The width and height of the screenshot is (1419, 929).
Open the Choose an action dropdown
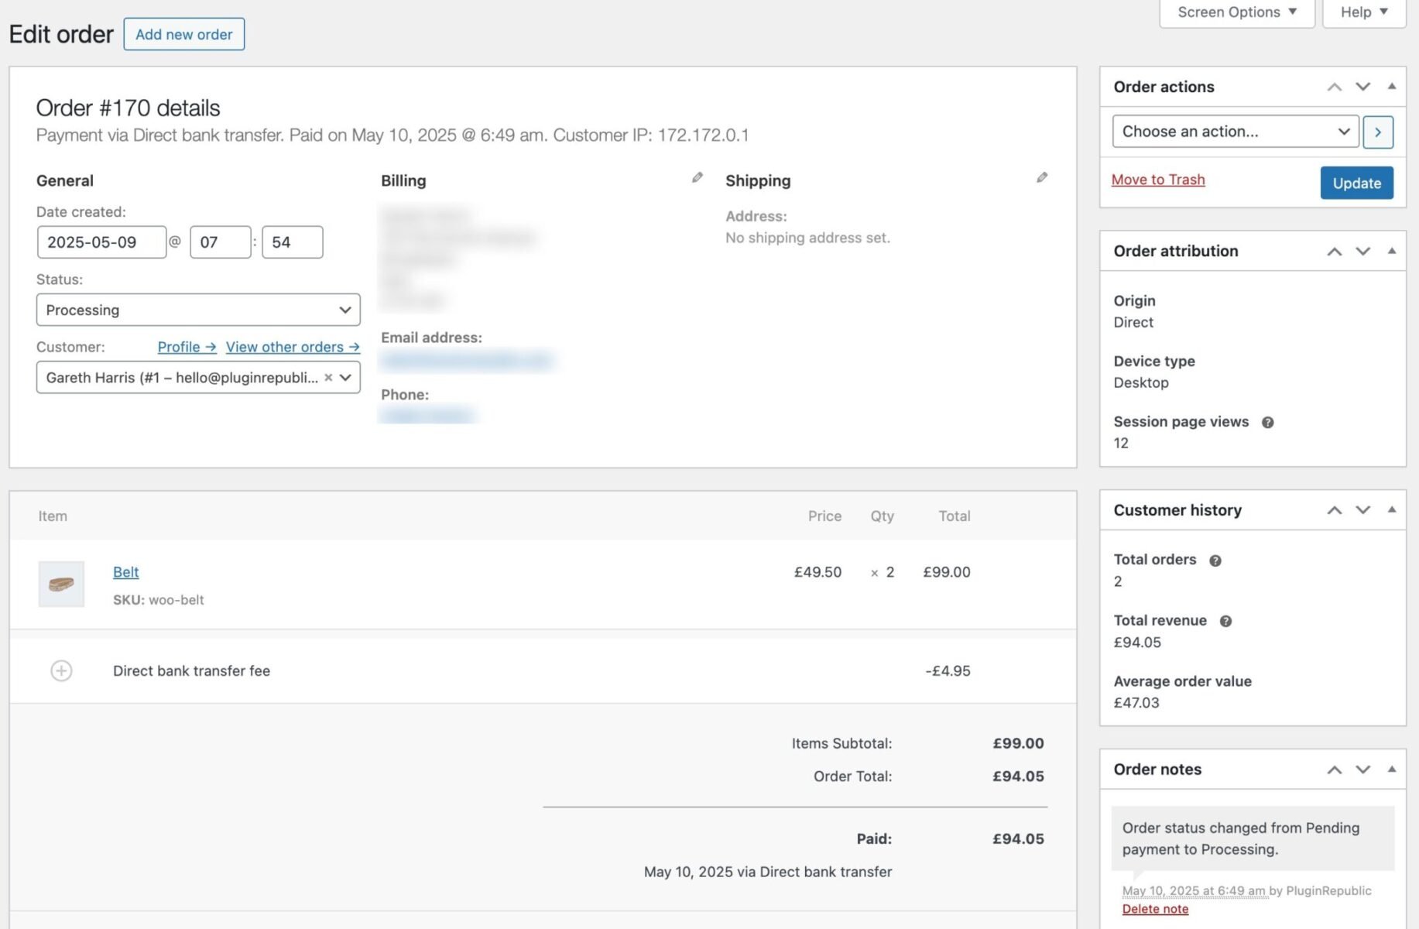pos(1234,132)
